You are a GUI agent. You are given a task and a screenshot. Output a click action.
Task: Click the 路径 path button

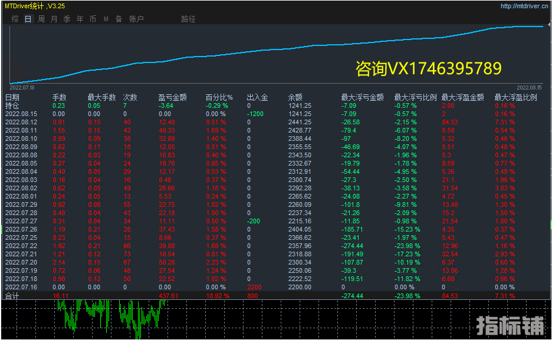[x=188, y=19]
